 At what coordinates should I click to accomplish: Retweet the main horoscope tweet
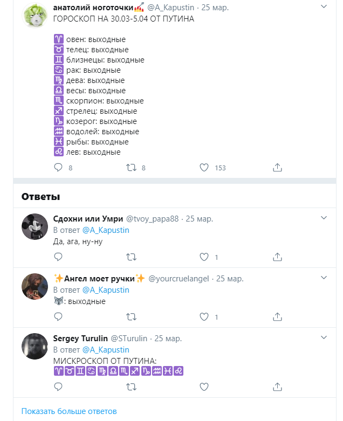[132, 168]
